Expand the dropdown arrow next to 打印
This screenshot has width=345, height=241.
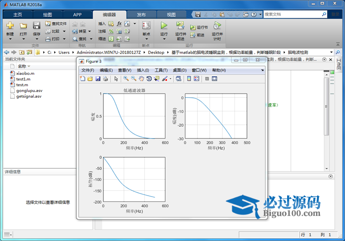click(64, 39)
